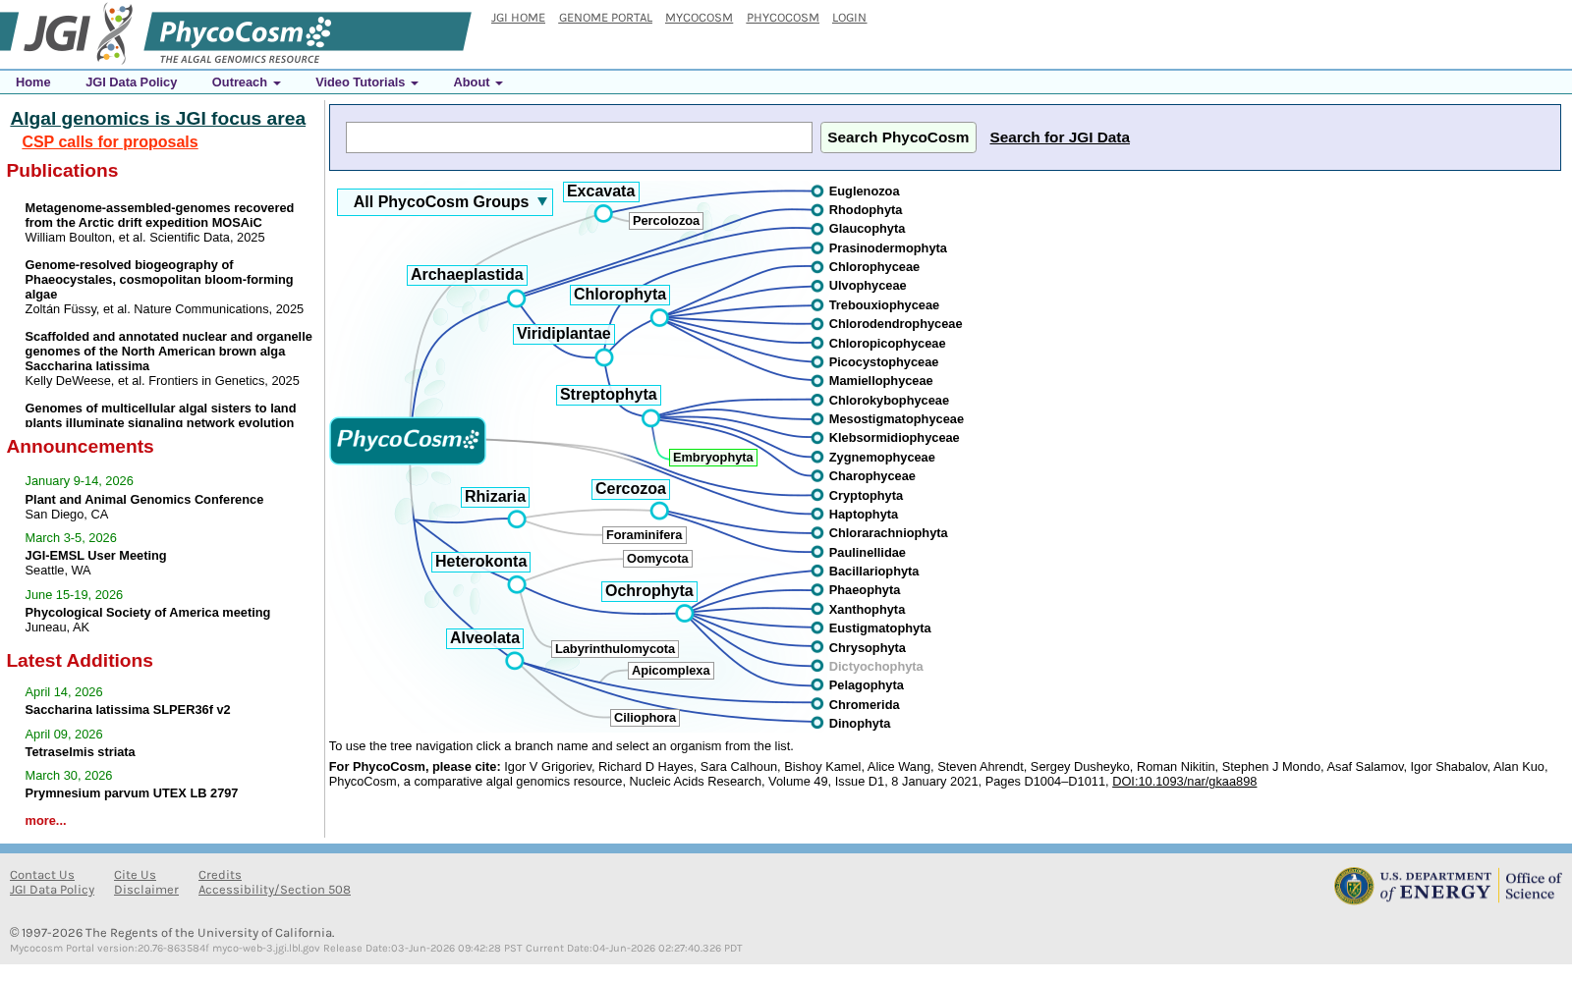Image resolution: width=1572 pixels, height=982 pixels.
Task: Select the Eustigmatophyta tree leaf
Action: [879, 628]
